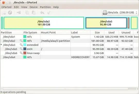Click the Resize/Move toolbar icon
The width and height of the screenshot is (139, 94).
[19, 13]
